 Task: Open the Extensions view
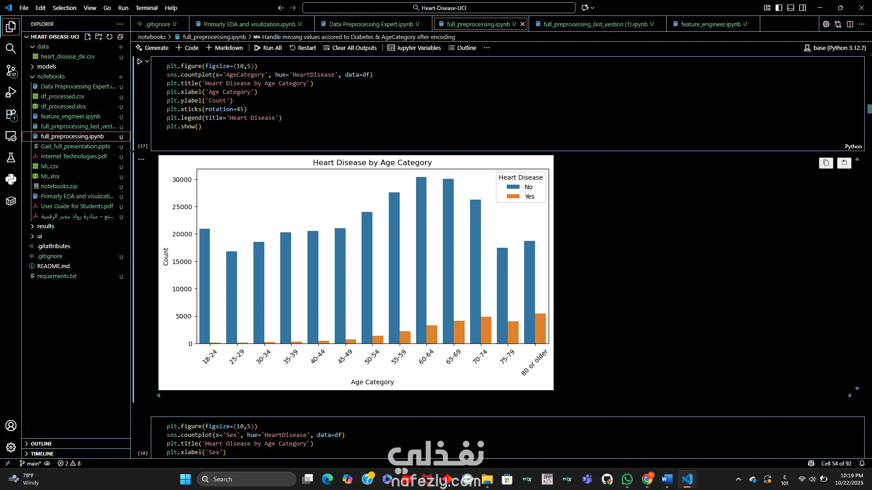(x=10, y=114)
